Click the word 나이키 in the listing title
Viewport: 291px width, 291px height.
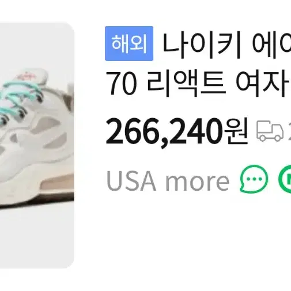[202, 46]
